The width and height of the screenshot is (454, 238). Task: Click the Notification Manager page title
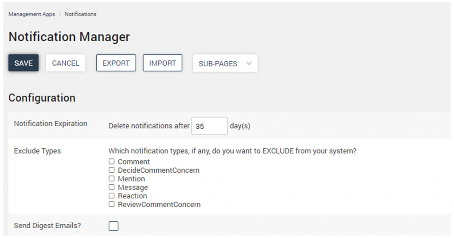[69, 37]
